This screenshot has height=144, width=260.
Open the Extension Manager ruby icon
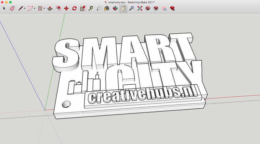coord(172,8)
